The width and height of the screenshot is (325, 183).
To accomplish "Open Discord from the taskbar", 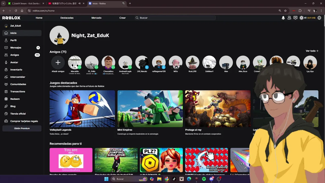I will [212, 179].
